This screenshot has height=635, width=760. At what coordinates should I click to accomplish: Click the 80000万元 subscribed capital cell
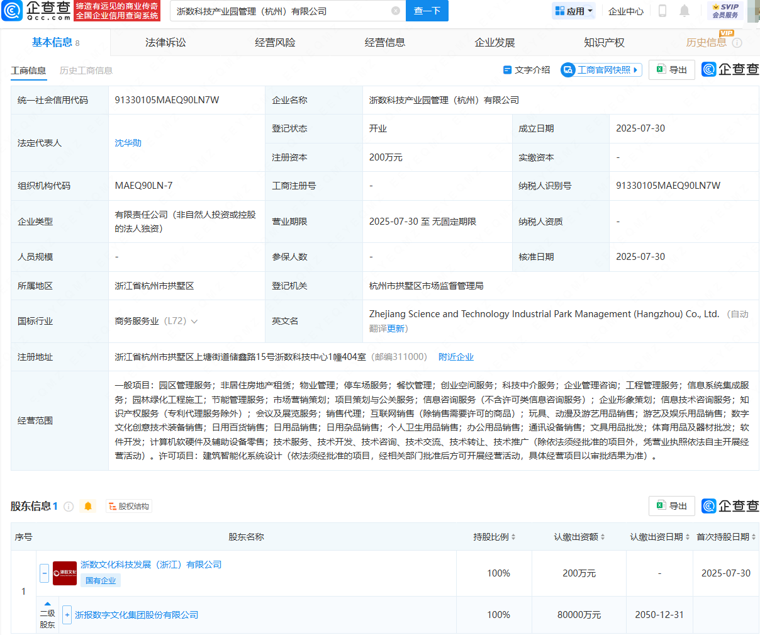click(579, 615)
